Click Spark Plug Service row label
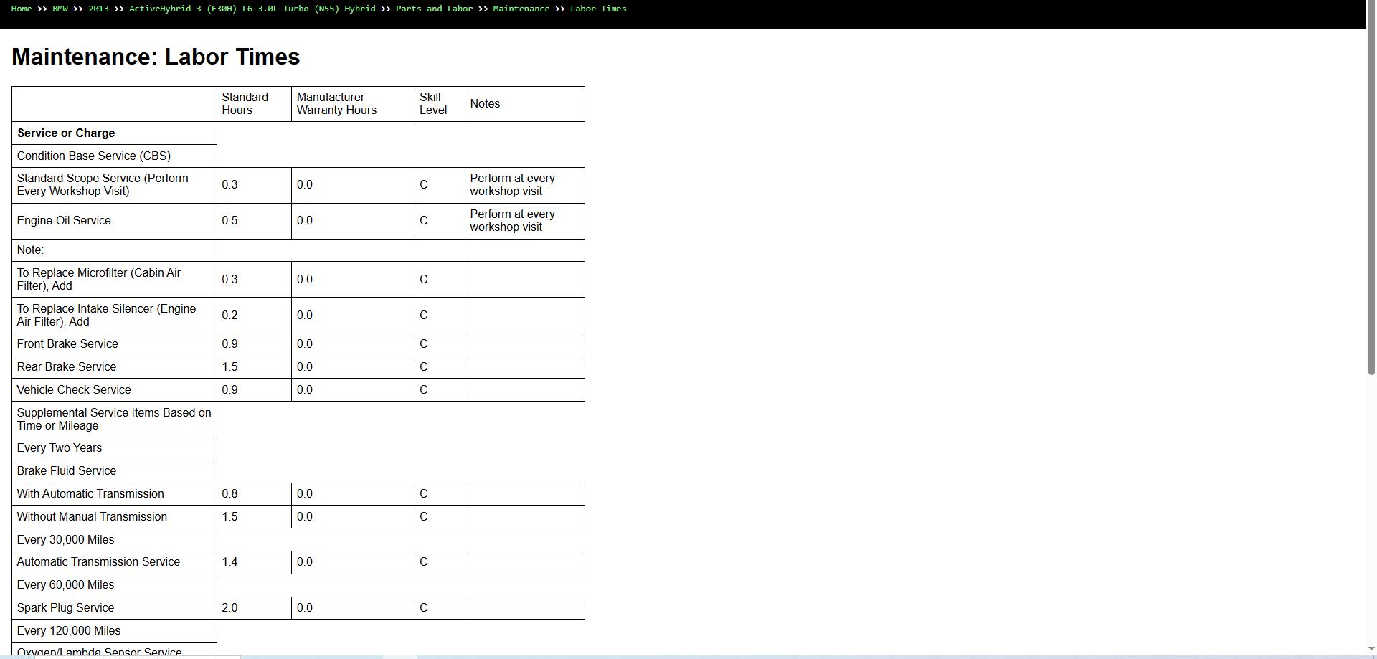The width and height of the screenshot is (1377, 659). coord(114,608)
